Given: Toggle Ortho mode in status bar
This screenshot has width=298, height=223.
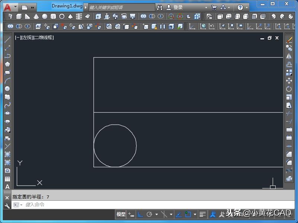Looking at the screenshot, I should (140, 214).
